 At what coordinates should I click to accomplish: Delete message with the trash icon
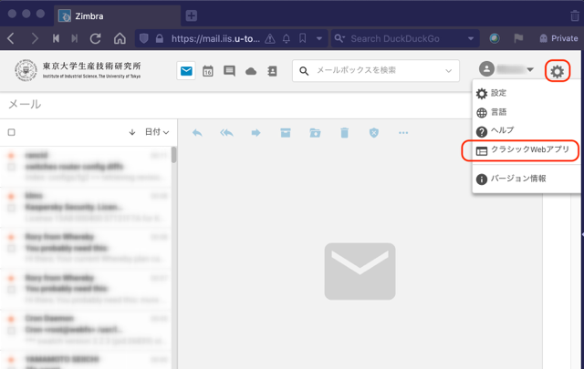(344, 133)
